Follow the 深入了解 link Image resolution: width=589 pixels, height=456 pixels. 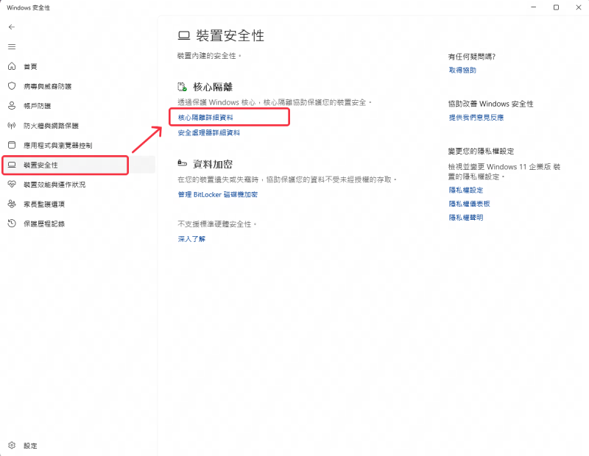click(191, 239)
